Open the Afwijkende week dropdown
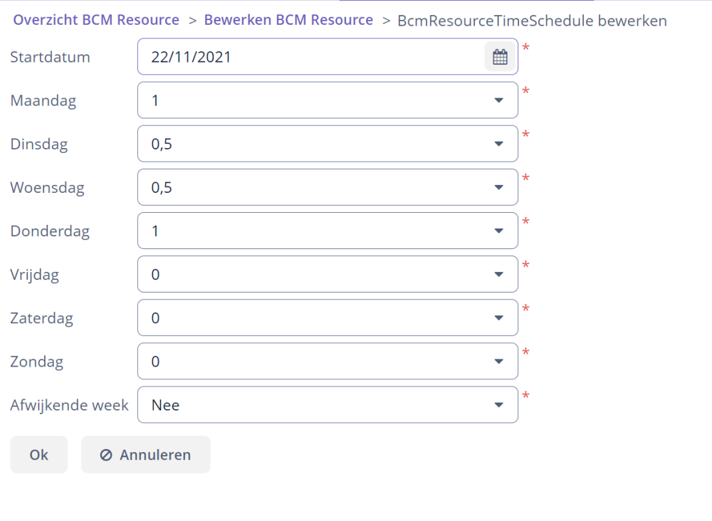The width and height of the screenshot is (712, 521). (x=499, y=404)
